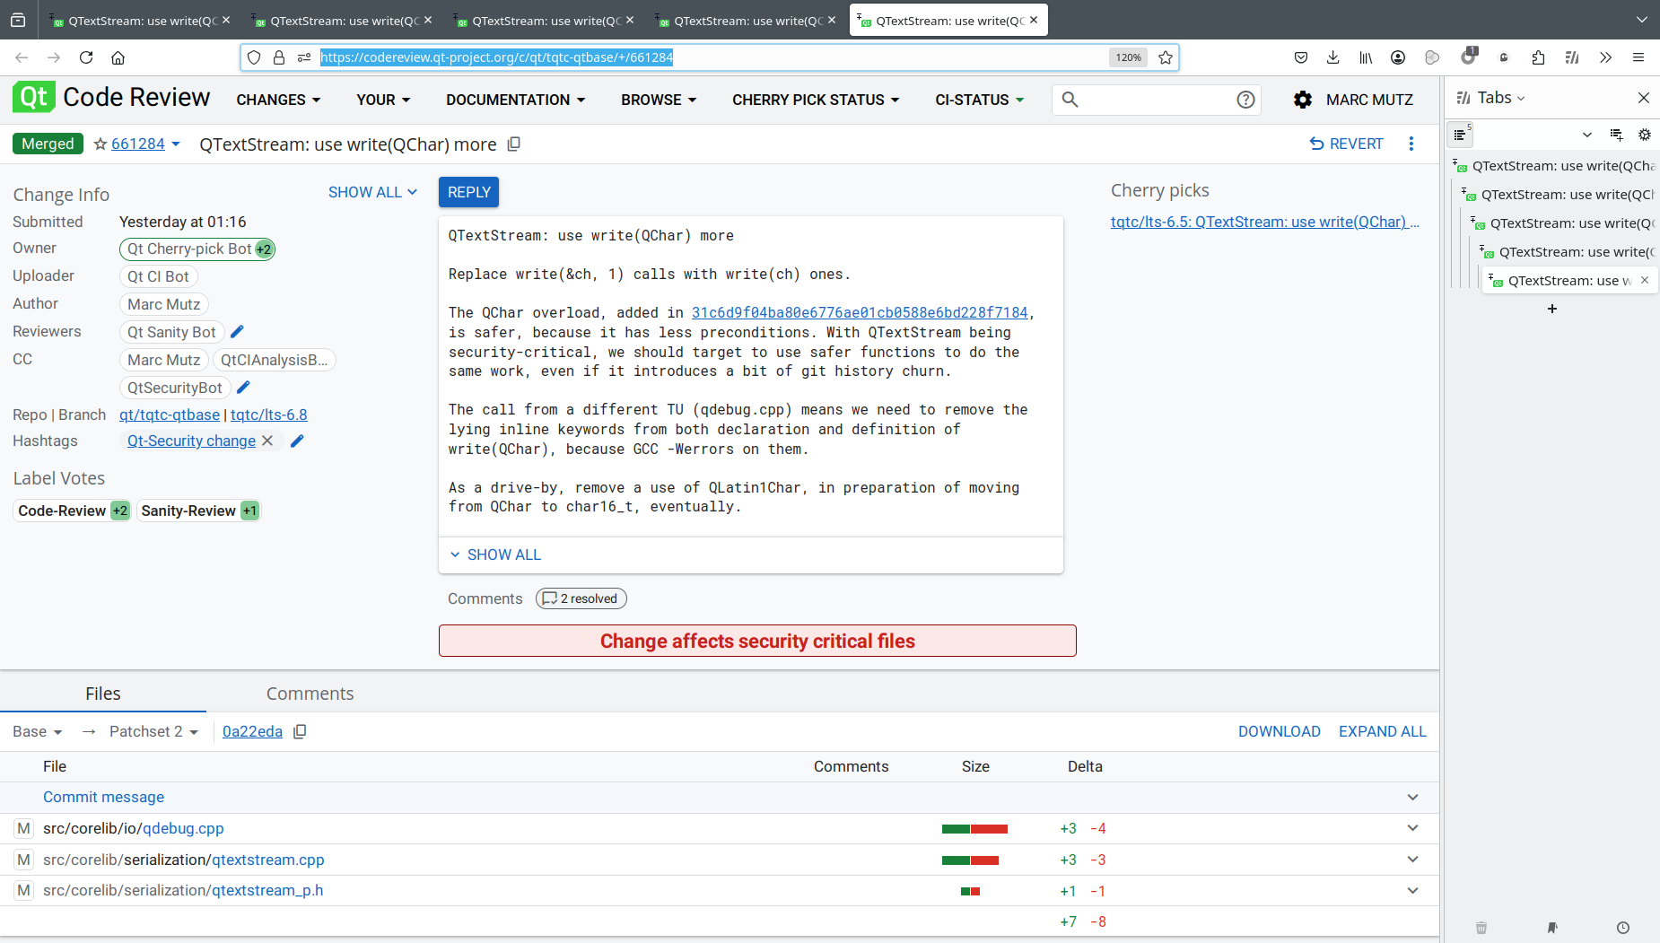Open the CHERRY PICK STATUS menu
Screen dimensions: 1660x943
point(815,100)
